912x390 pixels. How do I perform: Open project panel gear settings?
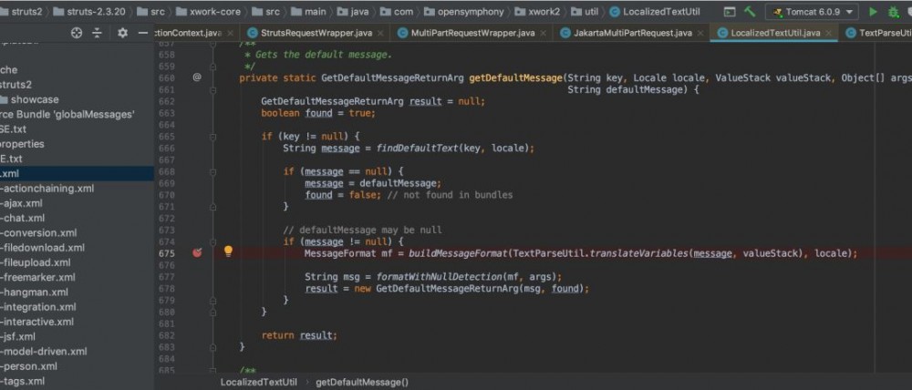pos(122,33)
